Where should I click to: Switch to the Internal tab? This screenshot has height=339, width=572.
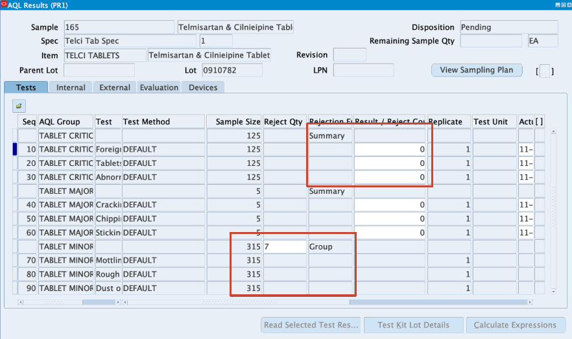point(71,88)
